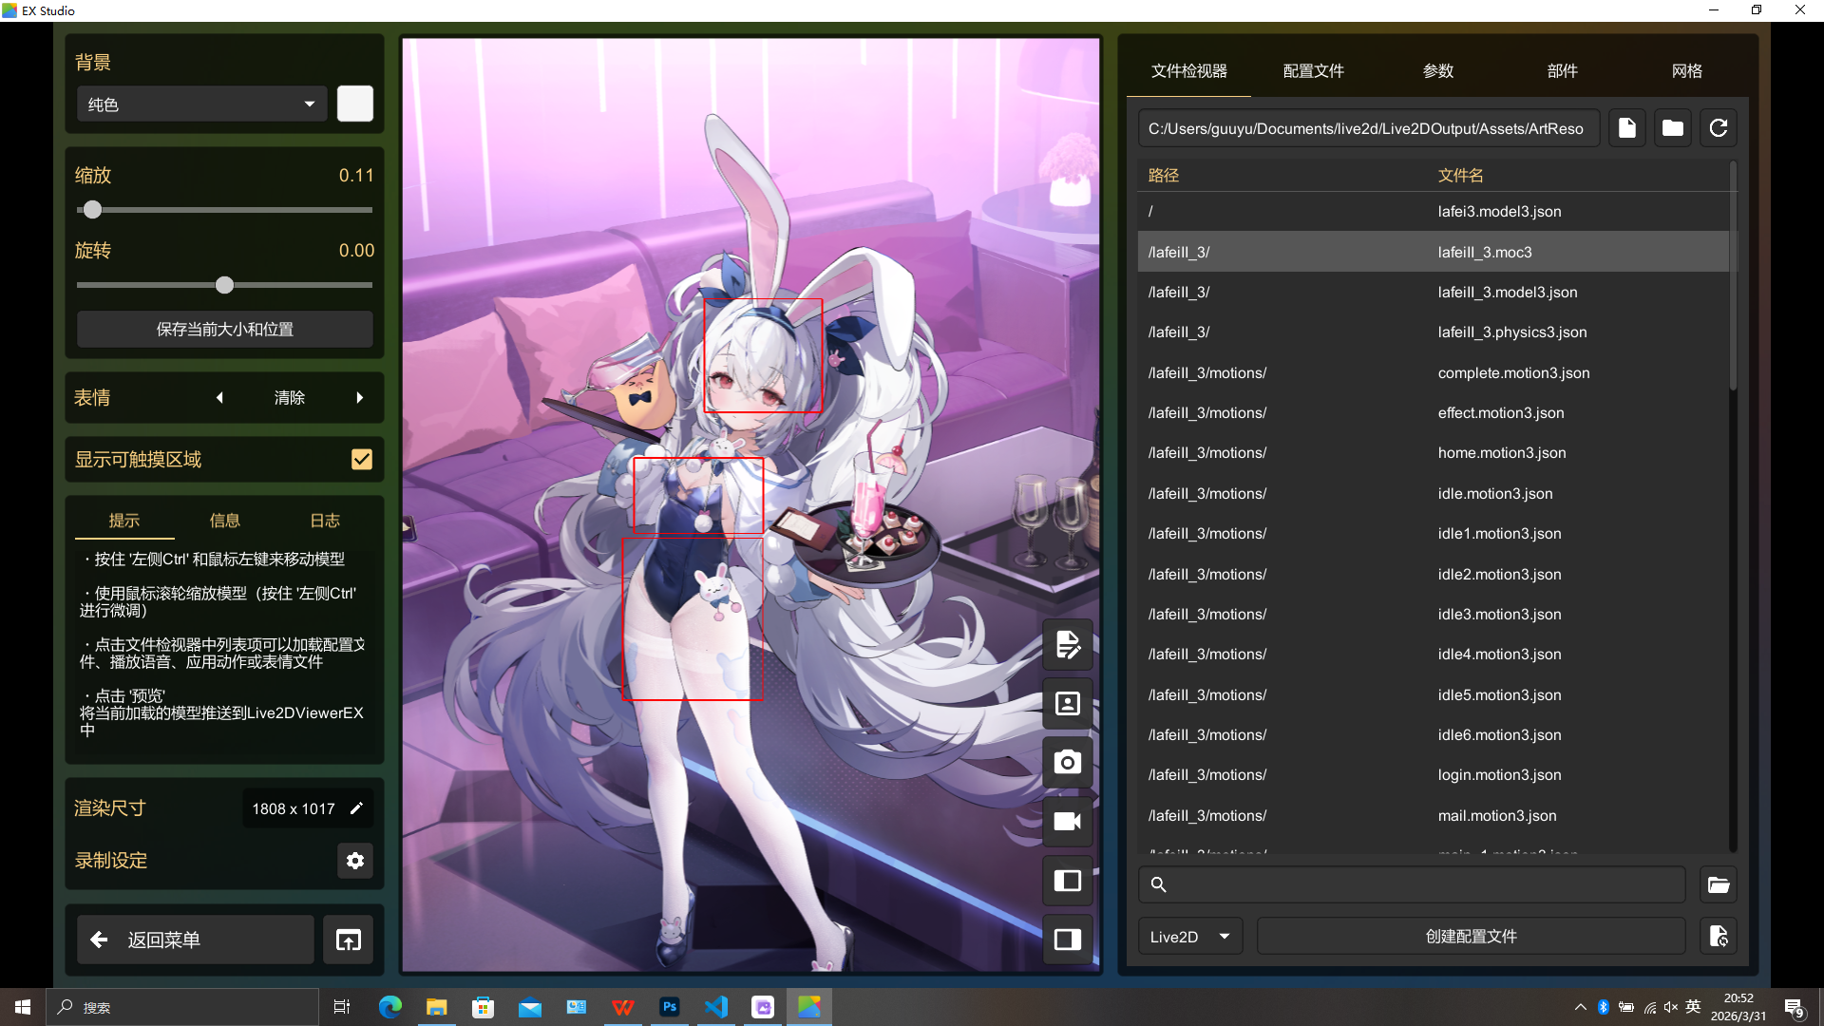Click the edit document icon on canvas
1824x1026 pixels.
1067,645
